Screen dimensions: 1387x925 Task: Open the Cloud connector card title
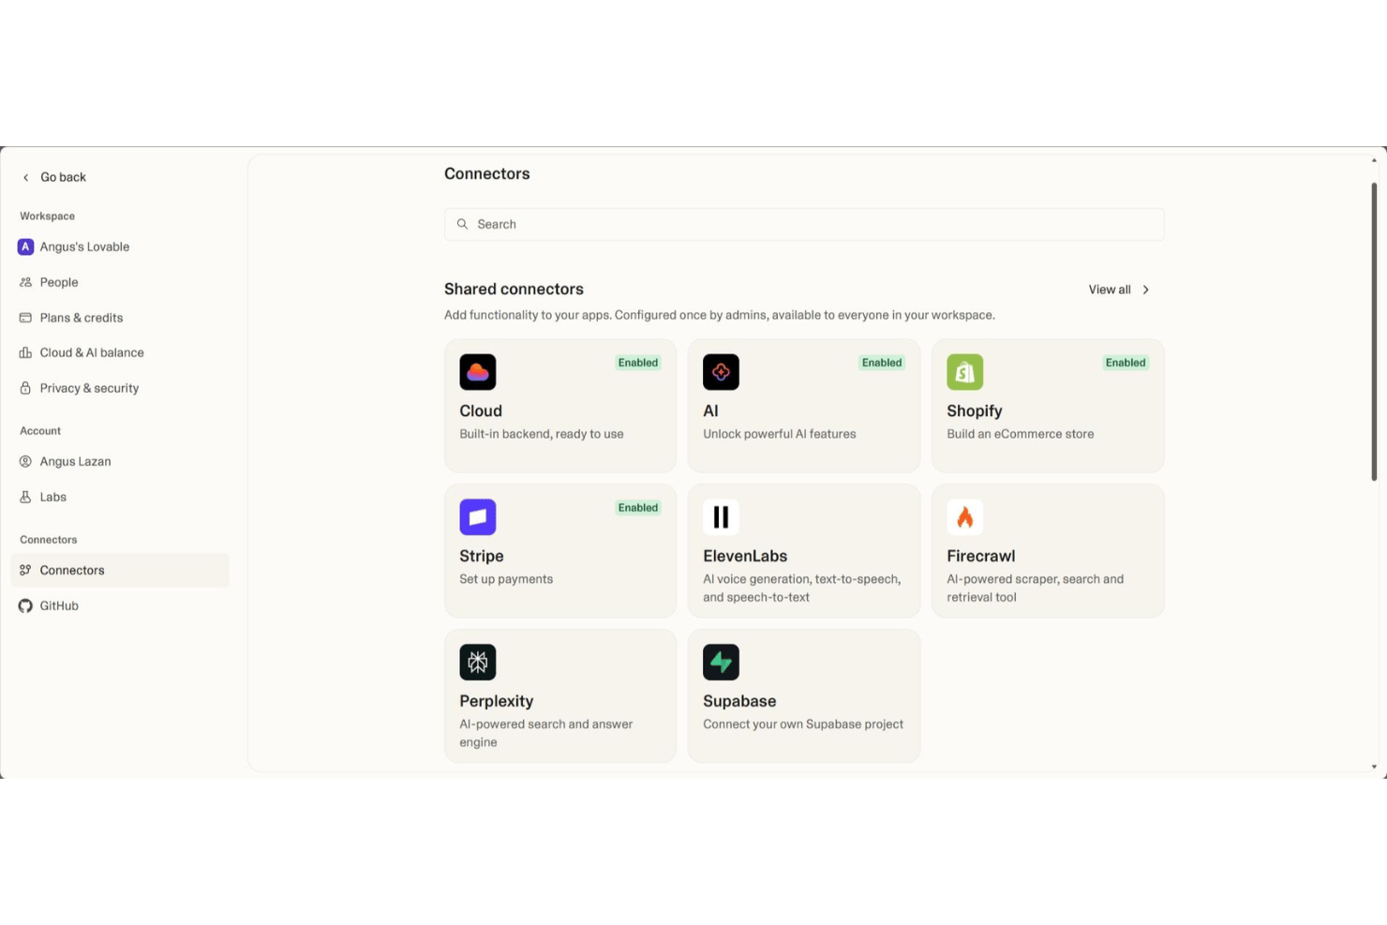pos(481,410)
